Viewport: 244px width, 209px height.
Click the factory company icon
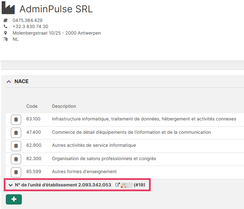(x=8, y=8)
